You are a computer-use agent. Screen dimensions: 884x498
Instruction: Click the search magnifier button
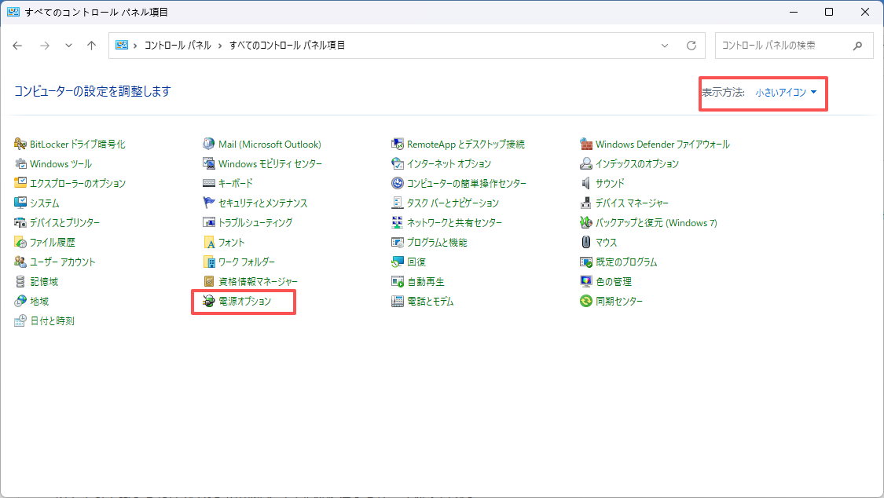pyautogui.click(x=857, y=46)
